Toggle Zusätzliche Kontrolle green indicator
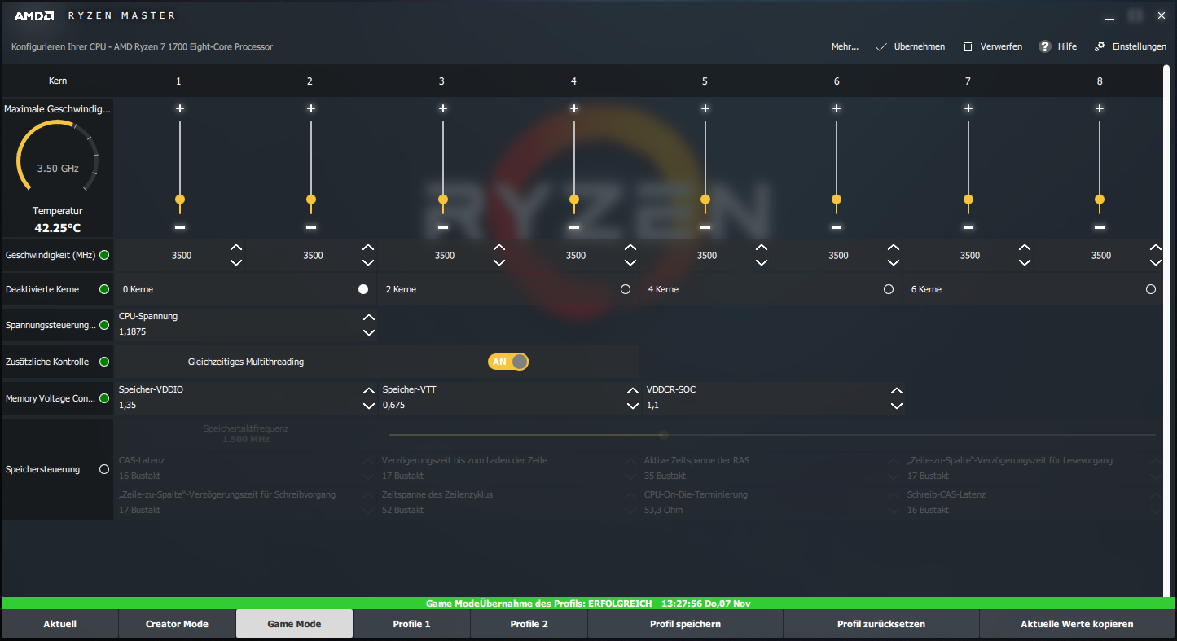 pos(104,362)
